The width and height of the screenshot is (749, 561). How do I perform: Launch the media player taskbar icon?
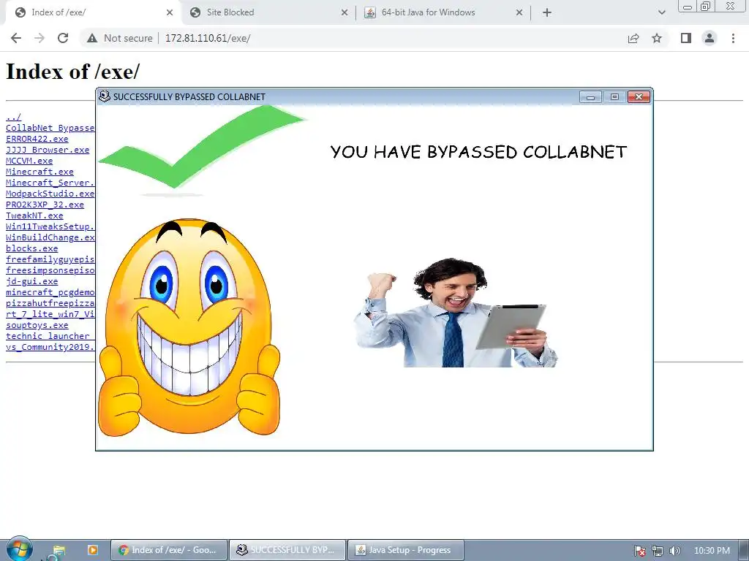[x=93, y=550]
